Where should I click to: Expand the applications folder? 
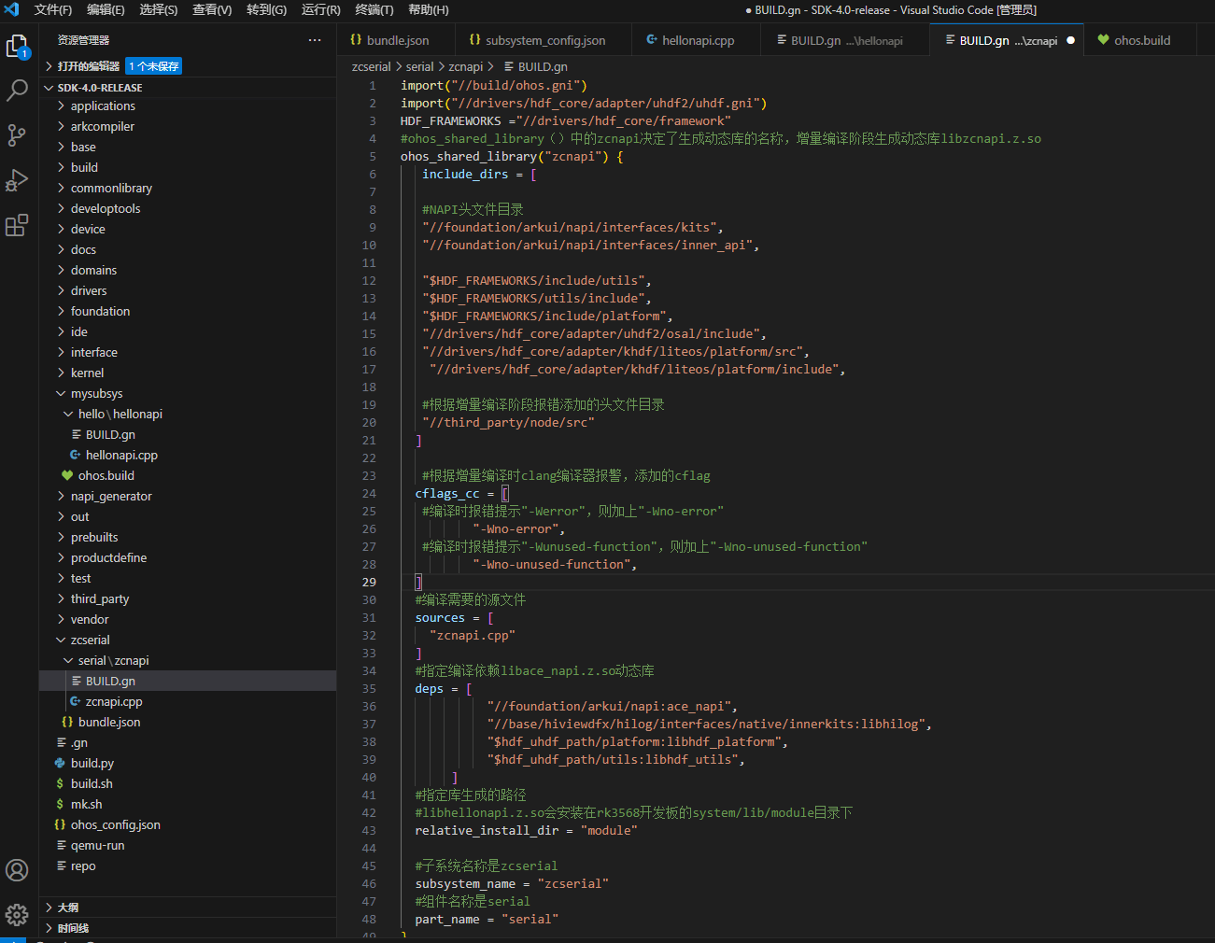click(x=187, y=106)
